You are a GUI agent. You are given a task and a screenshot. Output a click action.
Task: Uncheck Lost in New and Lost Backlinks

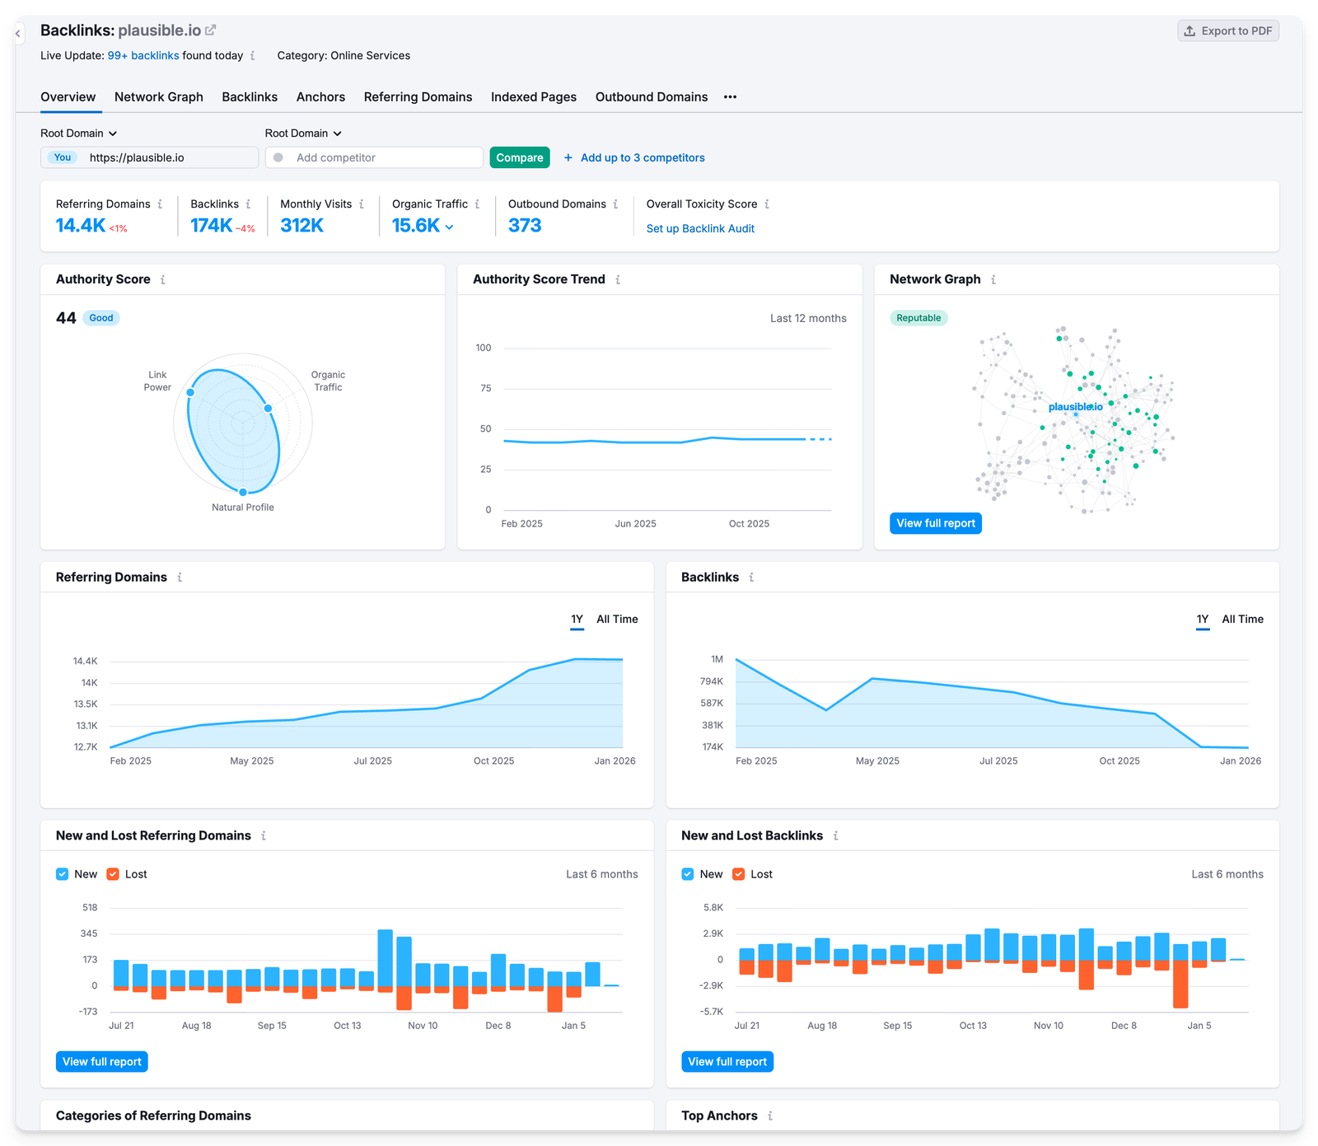click(738, 874)
